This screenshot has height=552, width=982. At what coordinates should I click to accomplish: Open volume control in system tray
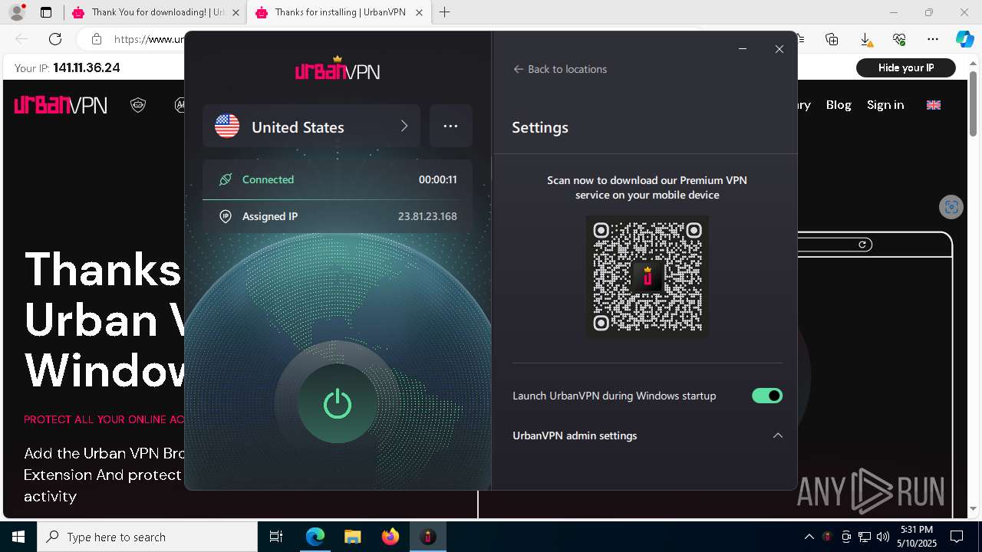tap(883, 537)
